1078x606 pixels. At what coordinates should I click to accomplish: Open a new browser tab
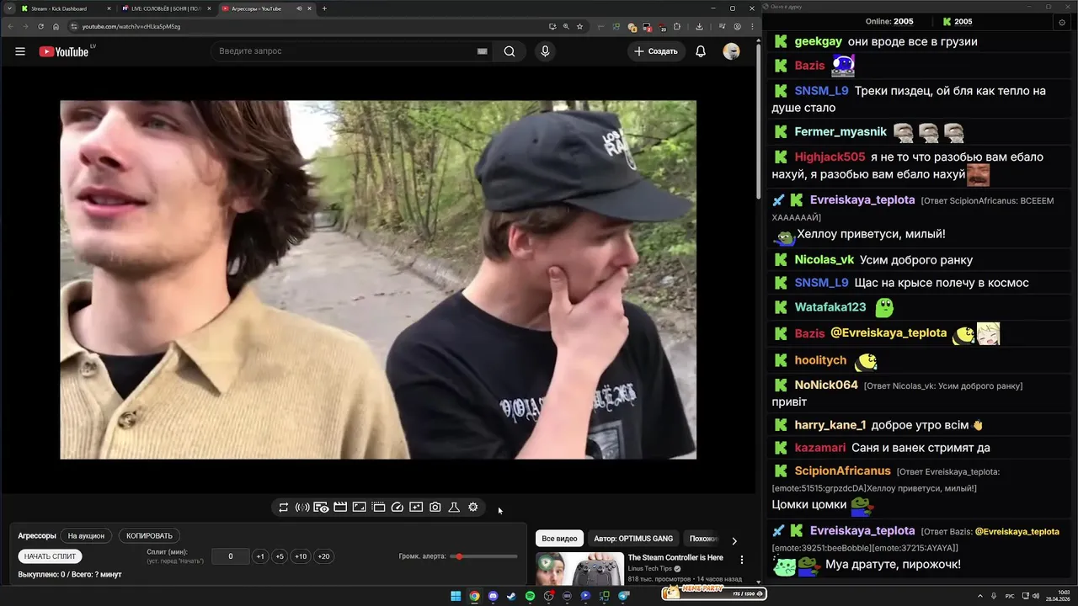[324, 8]
